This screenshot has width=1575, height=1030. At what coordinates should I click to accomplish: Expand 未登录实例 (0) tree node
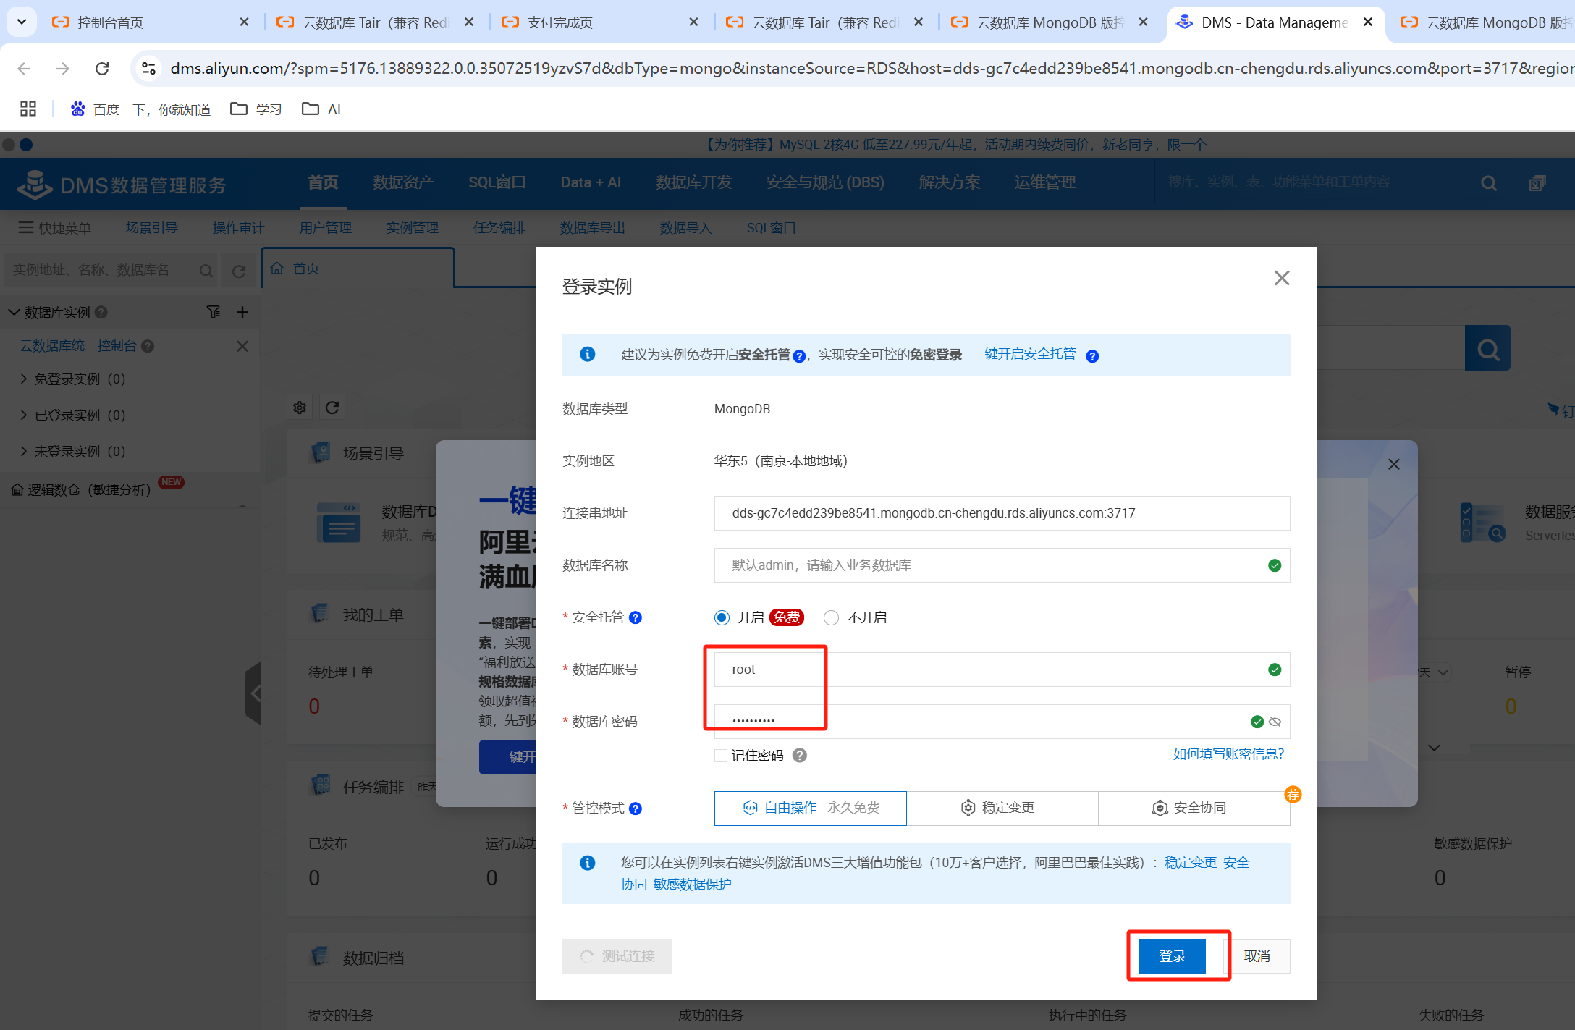pos(23,451)
